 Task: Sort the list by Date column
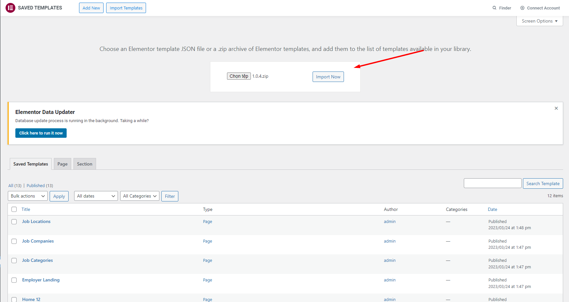tap(492, 209)
